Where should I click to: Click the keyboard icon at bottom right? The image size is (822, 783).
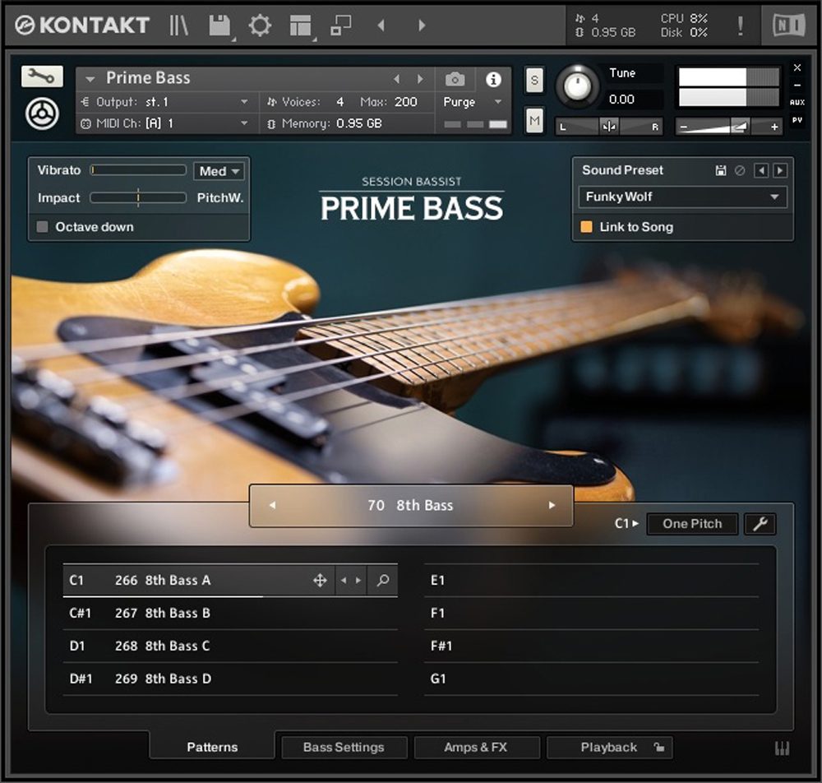click(782, 748)
